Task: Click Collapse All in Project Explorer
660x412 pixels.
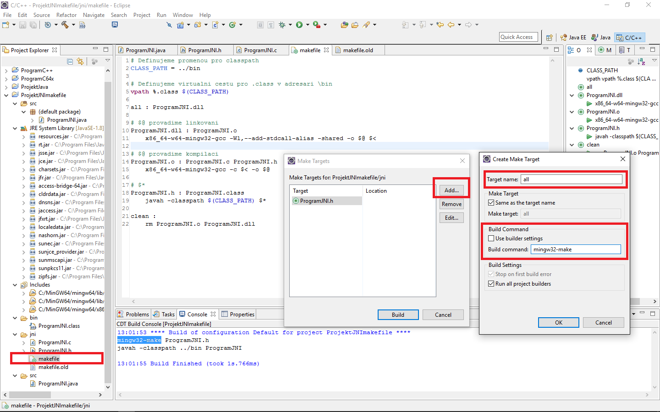Action: coord(70,60)
